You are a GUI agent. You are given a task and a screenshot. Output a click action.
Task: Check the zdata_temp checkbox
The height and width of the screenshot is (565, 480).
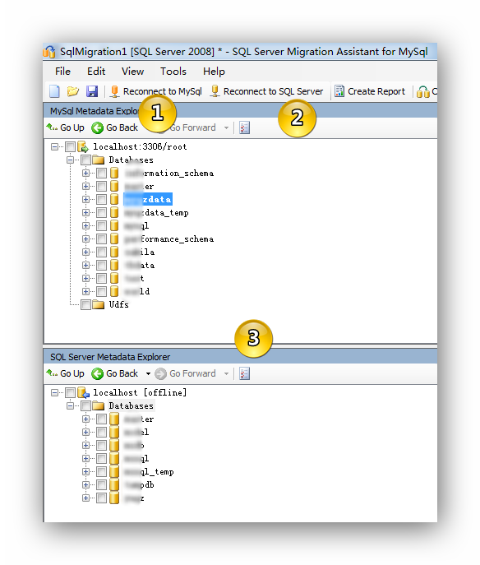click(102, 213)
